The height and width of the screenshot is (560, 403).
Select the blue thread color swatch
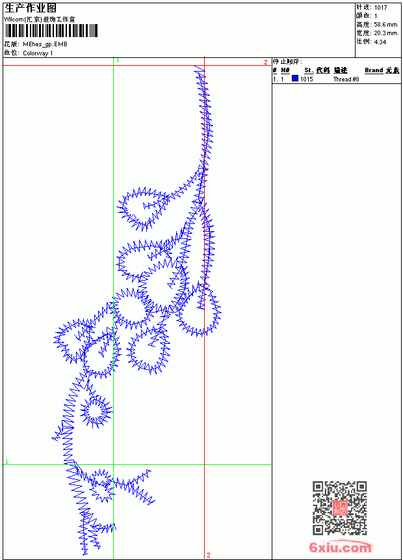(295, 78)
